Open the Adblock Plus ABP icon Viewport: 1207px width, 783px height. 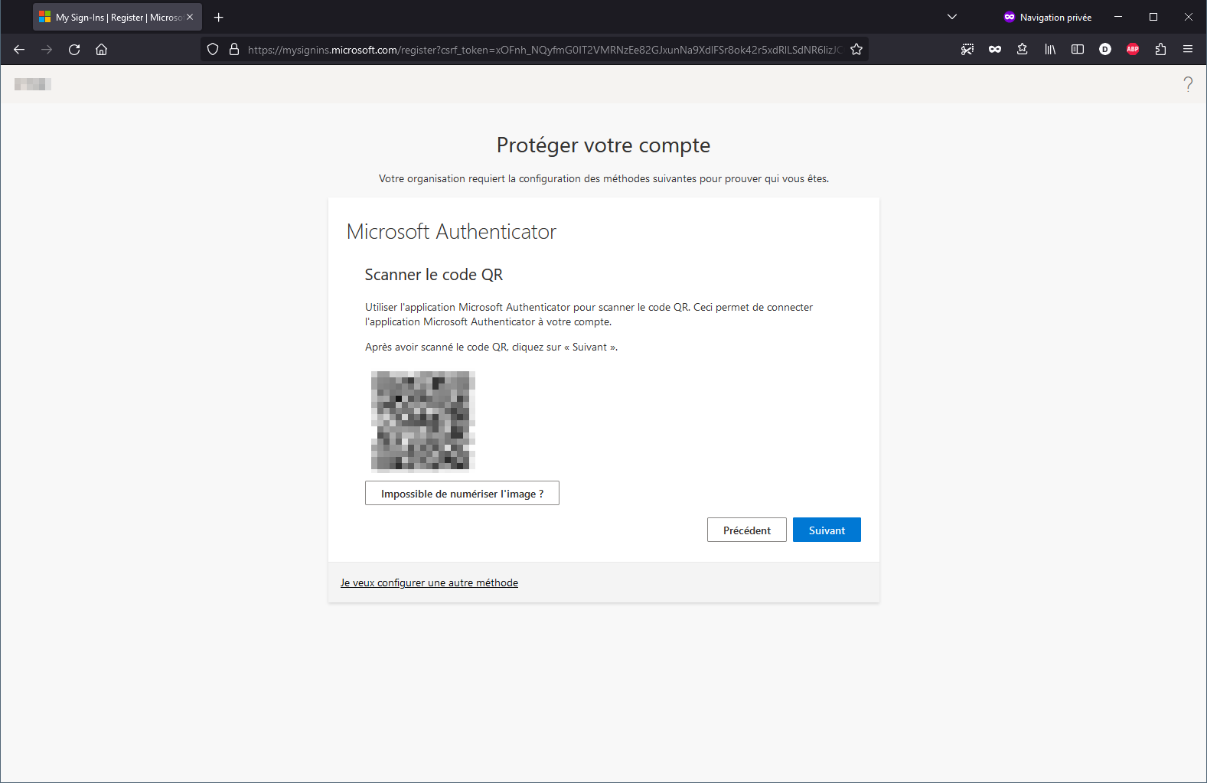(x=1133, y=50)
